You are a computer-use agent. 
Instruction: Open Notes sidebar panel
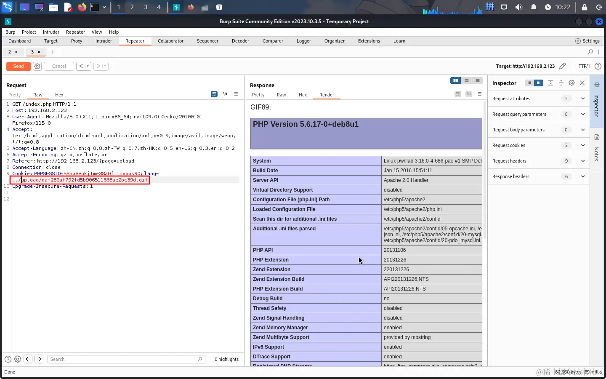pyautogui.click(x=596, y=148)
